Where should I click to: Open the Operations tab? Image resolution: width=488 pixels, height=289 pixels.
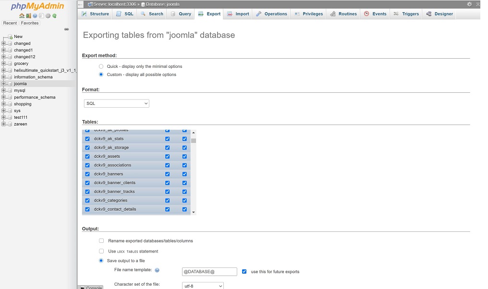(x=272, y=14)
